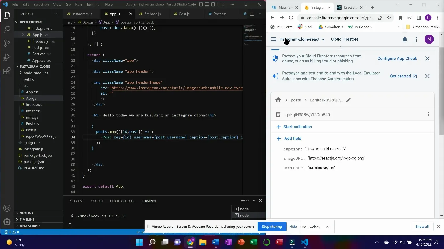Reload the Chrome page
The width and height of the screenshot is (444, 249).
click(291, 18)
